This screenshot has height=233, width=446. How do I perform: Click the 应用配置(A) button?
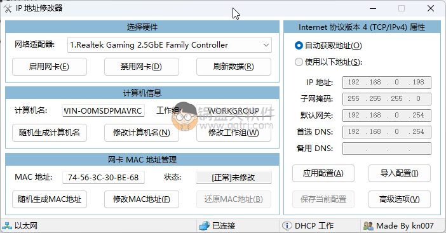(323, 173)
